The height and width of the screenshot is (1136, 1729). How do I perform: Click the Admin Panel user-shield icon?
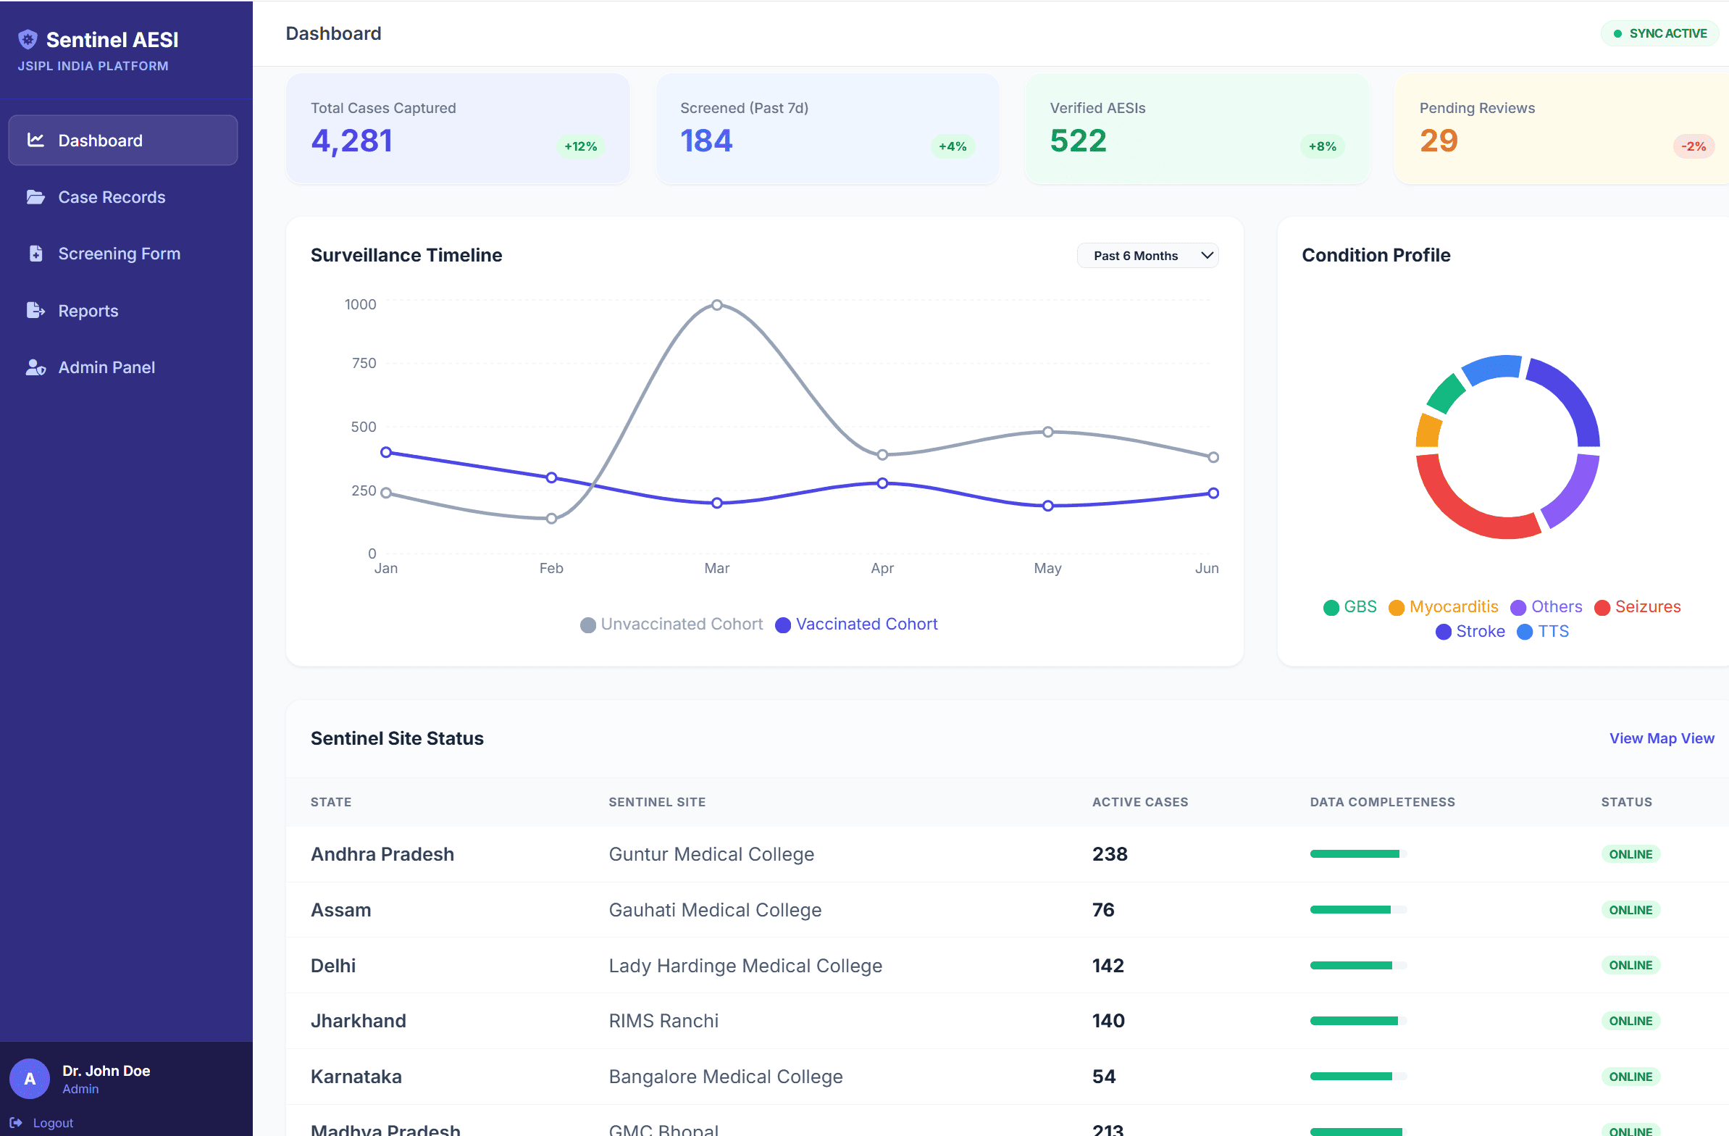pyautogui.click(x=35, y=368)
